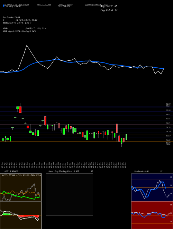Image resolution: width=173 pixels, height=229 pixels.
Task: Click the blue 12-day SMA legend square
Action: pyautogui.click(x=3, y=6)
